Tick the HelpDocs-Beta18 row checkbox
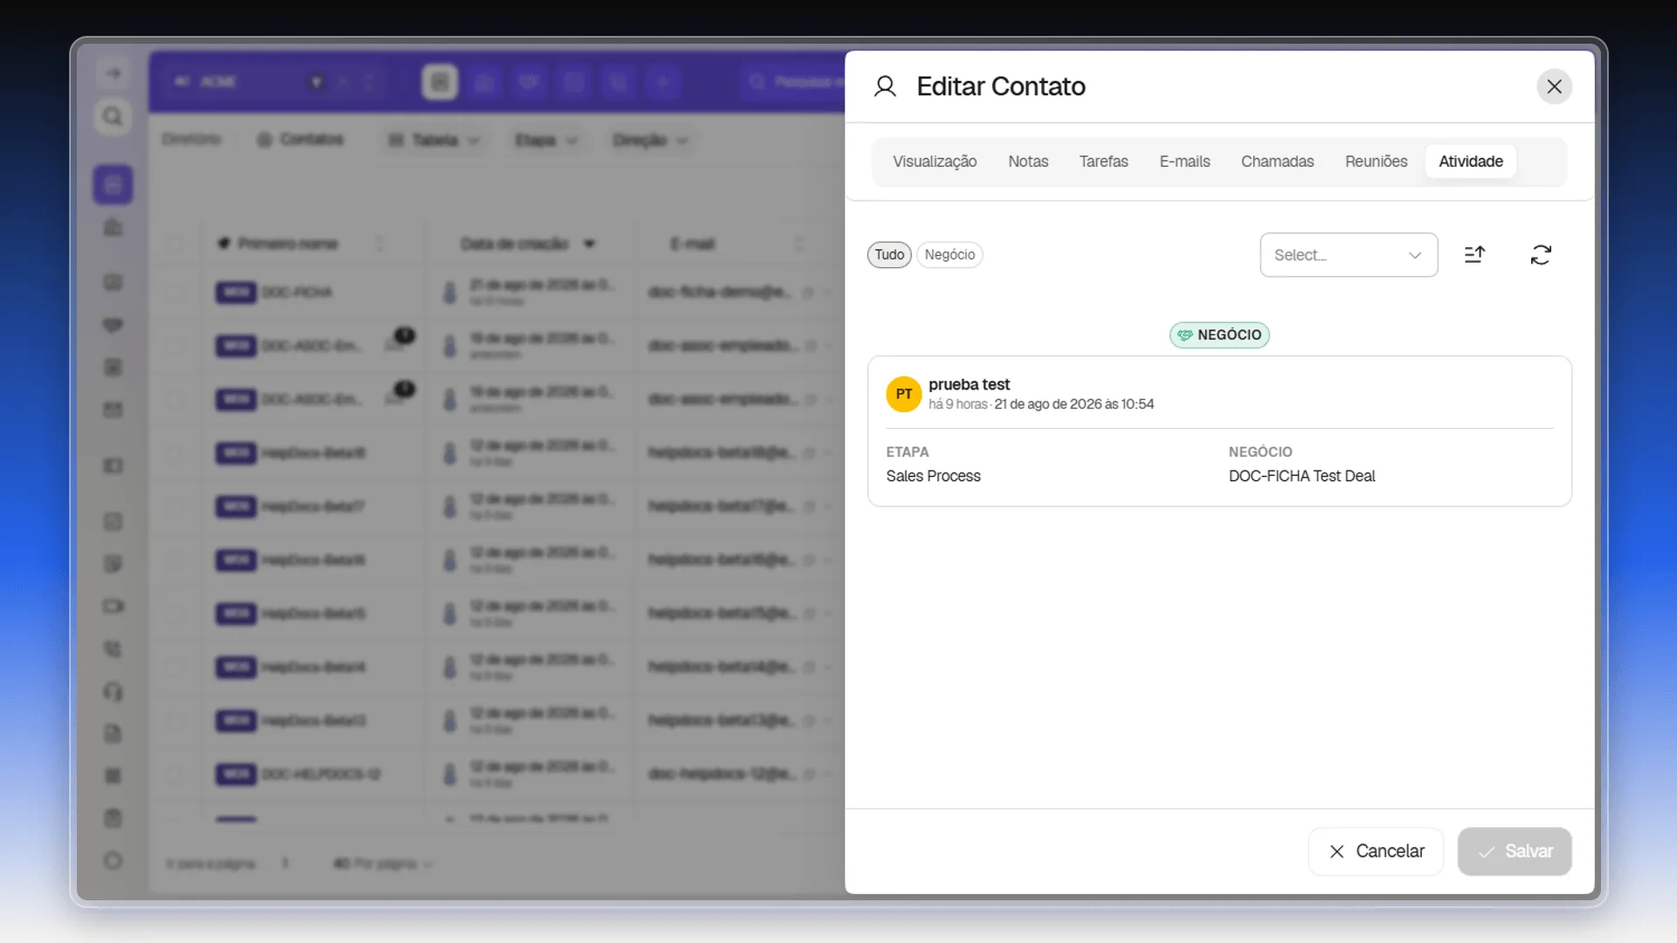This screenshot has height=943, width=1677. (x=175, y=453)
